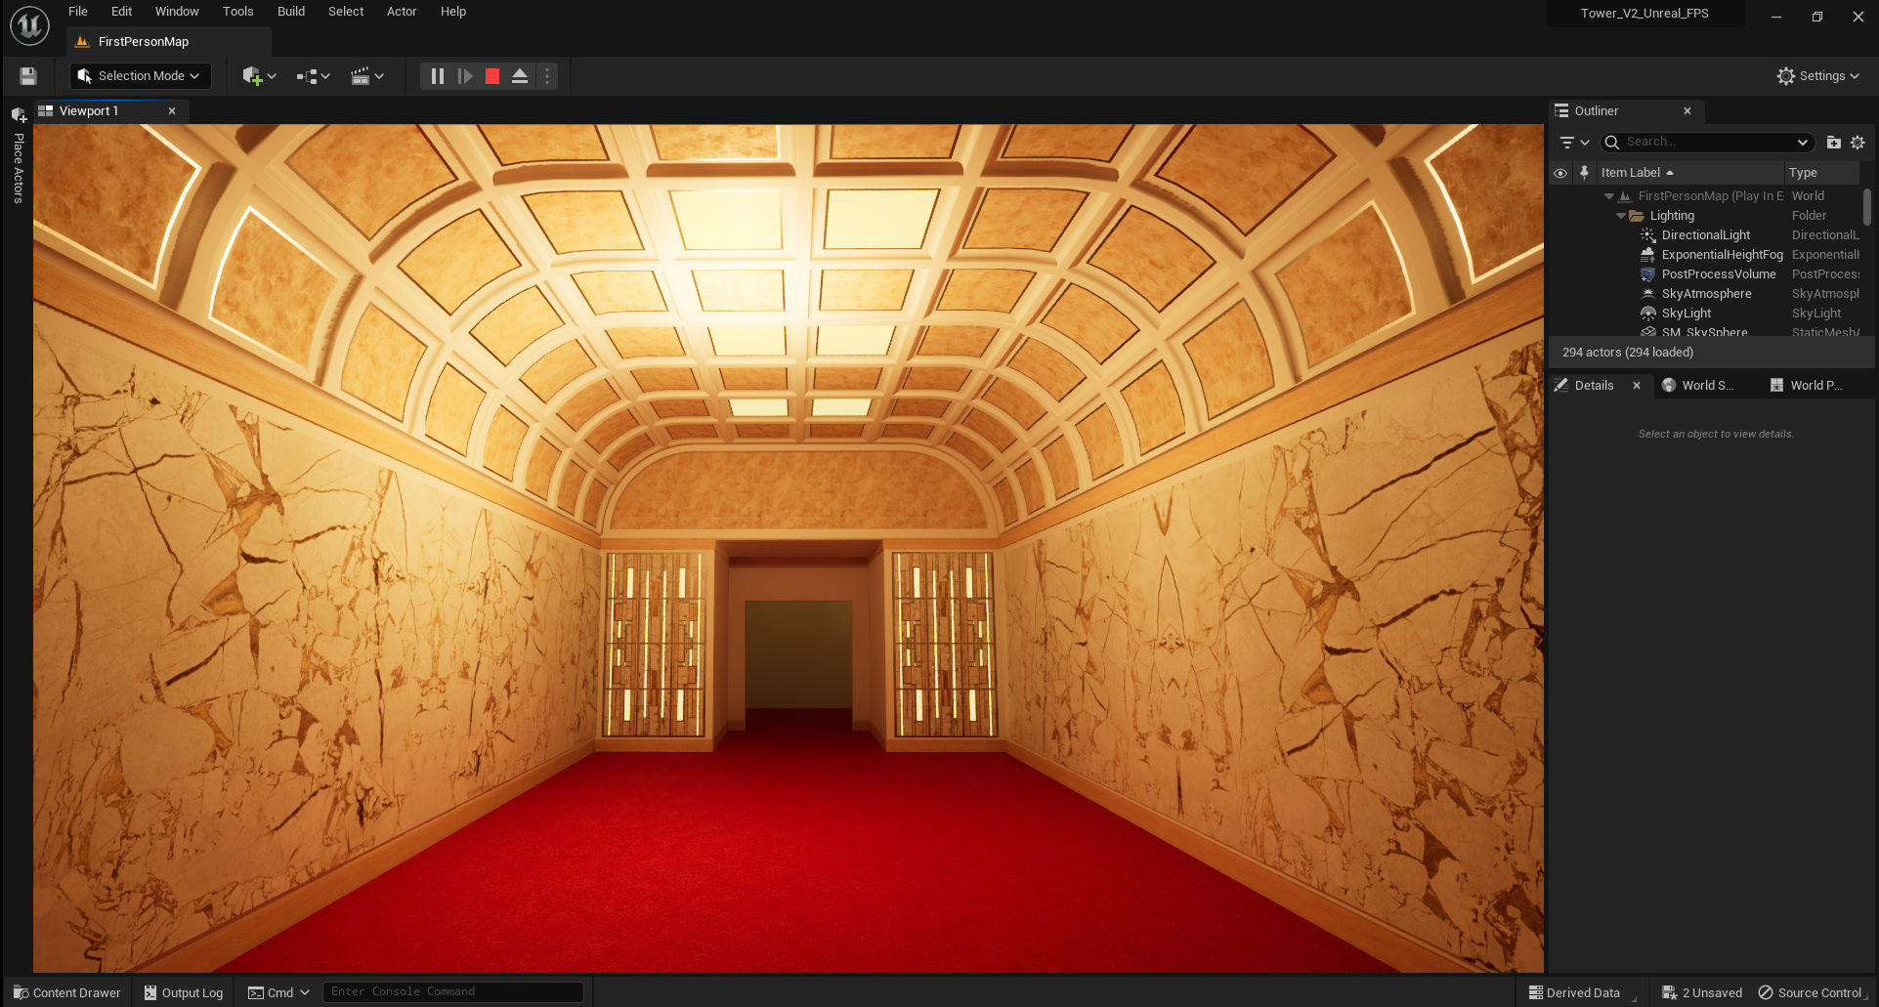The width and height of the screenshot is (1879, 1007).
Task: Select the Lighting folder row
Action: (1705, 216)
